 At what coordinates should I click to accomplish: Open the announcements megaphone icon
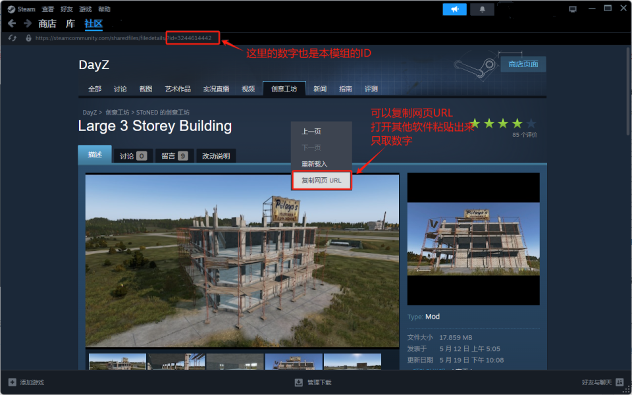(454, 9)
